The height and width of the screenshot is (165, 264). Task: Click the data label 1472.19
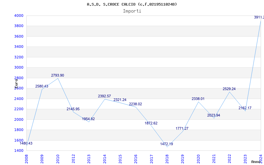coord(167,144)
